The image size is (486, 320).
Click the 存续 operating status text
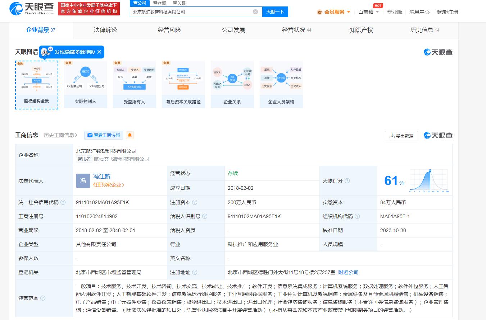[x=233, y=173]
